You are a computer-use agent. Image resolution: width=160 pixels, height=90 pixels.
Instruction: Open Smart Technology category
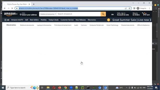[112, 25]
